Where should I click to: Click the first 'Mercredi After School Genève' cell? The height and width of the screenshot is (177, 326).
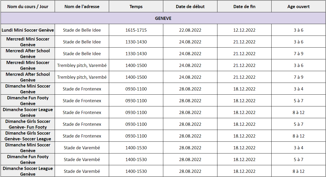coord(28,54)
